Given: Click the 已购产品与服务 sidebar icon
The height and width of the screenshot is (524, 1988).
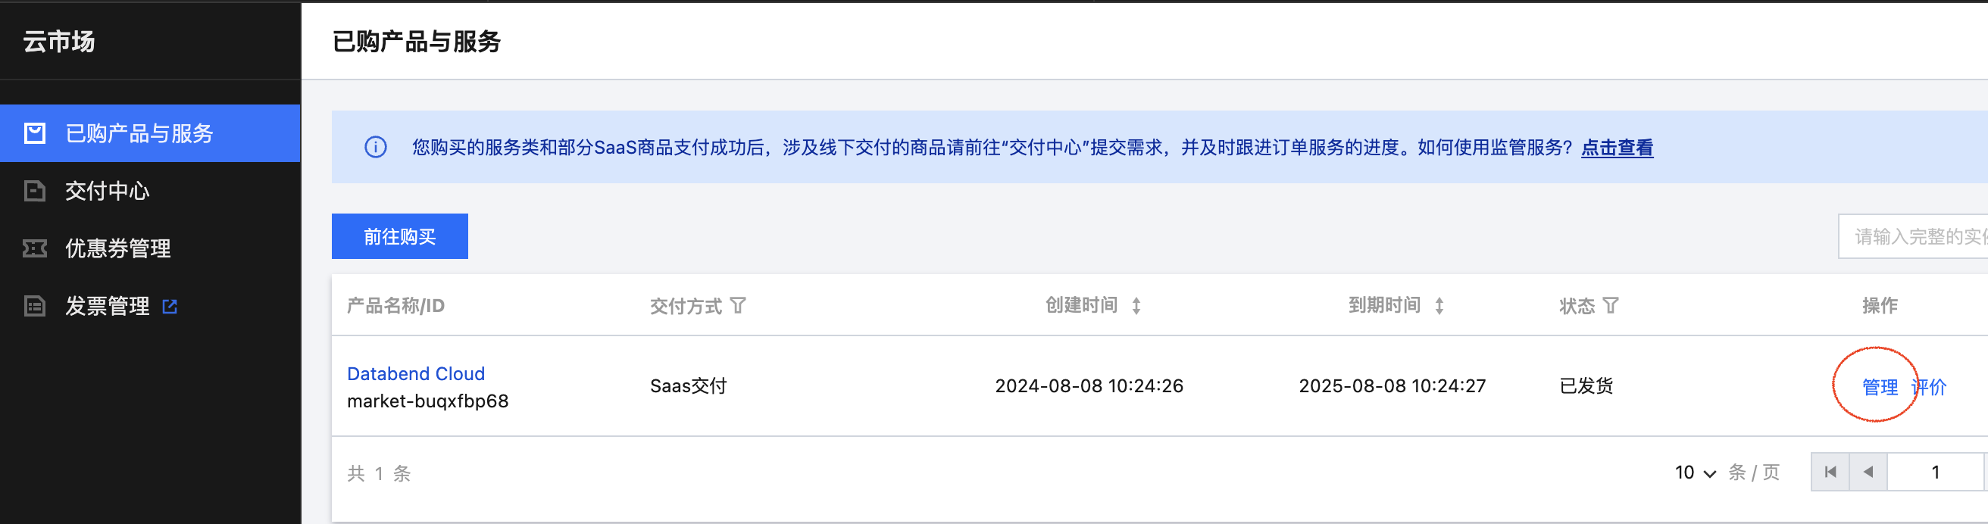Looking at the screenshot, I should click(x=35, y=133).
